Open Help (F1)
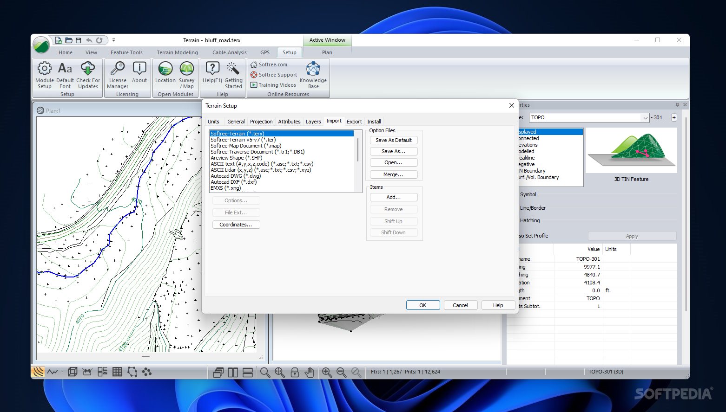This screenshot has height=412, width=726. (x=212, y=72)
